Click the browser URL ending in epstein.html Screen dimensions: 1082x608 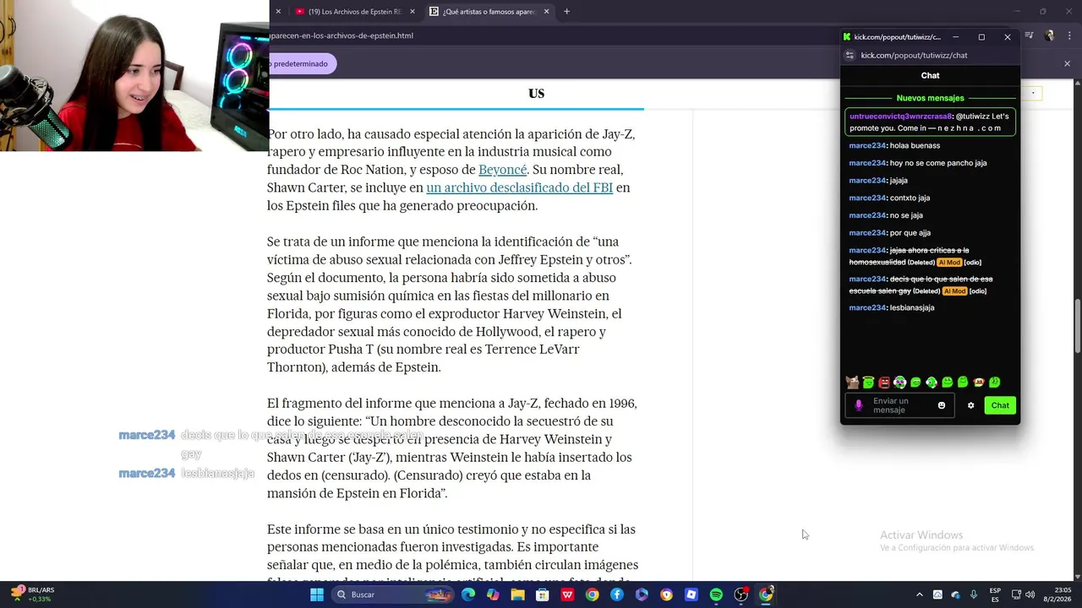coord(342,35)
